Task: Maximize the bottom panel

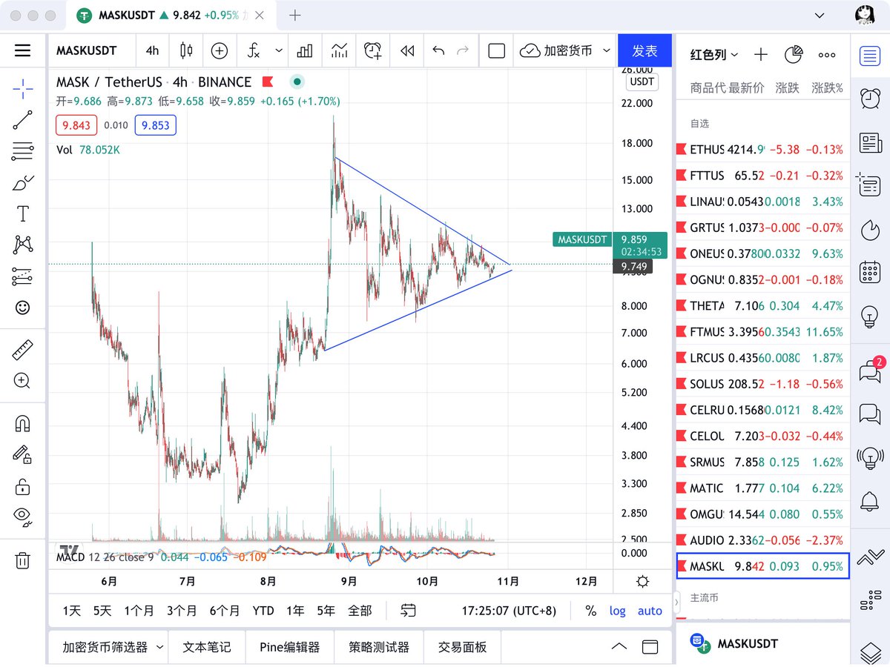Action: pyautogui.click(x=650, y=647)
